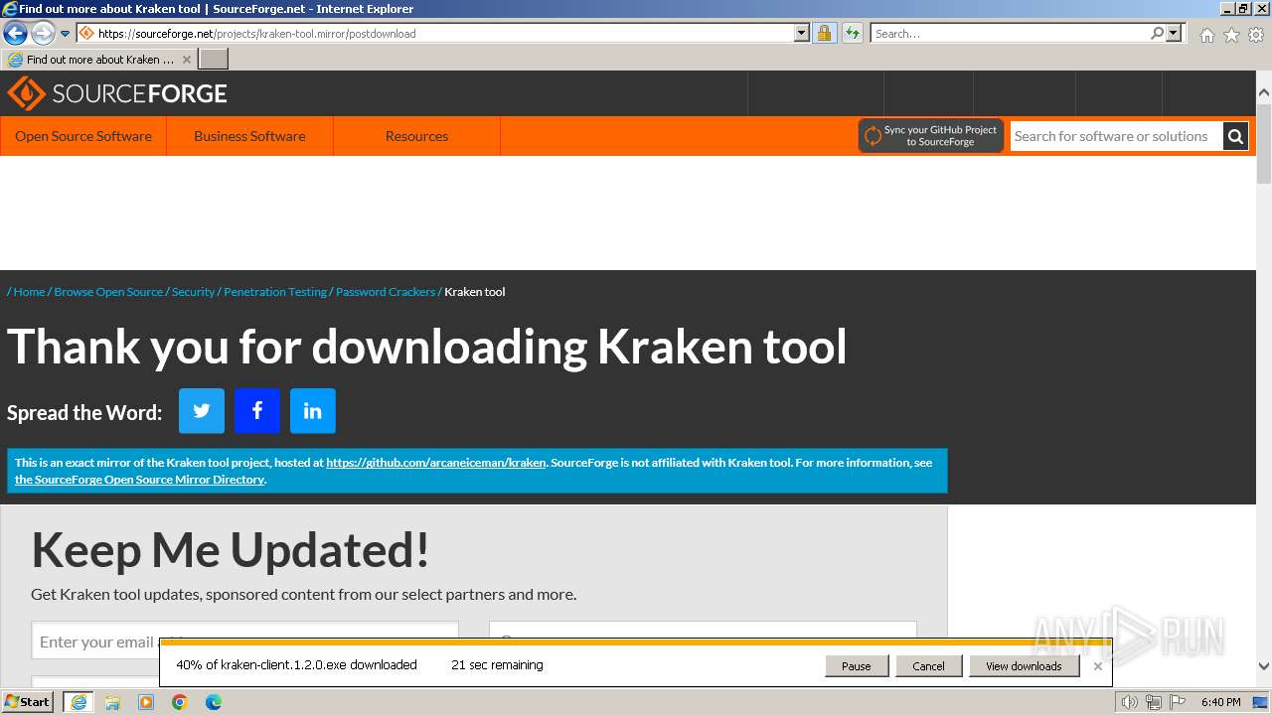Click Sync your GitHub Project button
Screen dimensions: 1272x715
coord(930,136)
